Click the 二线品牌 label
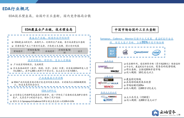 (109, 77)
